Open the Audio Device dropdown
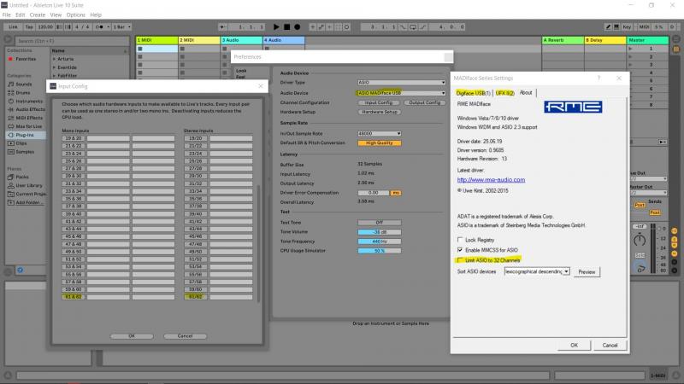This screenshot has width=684, height=384. [x=401, y=93]
